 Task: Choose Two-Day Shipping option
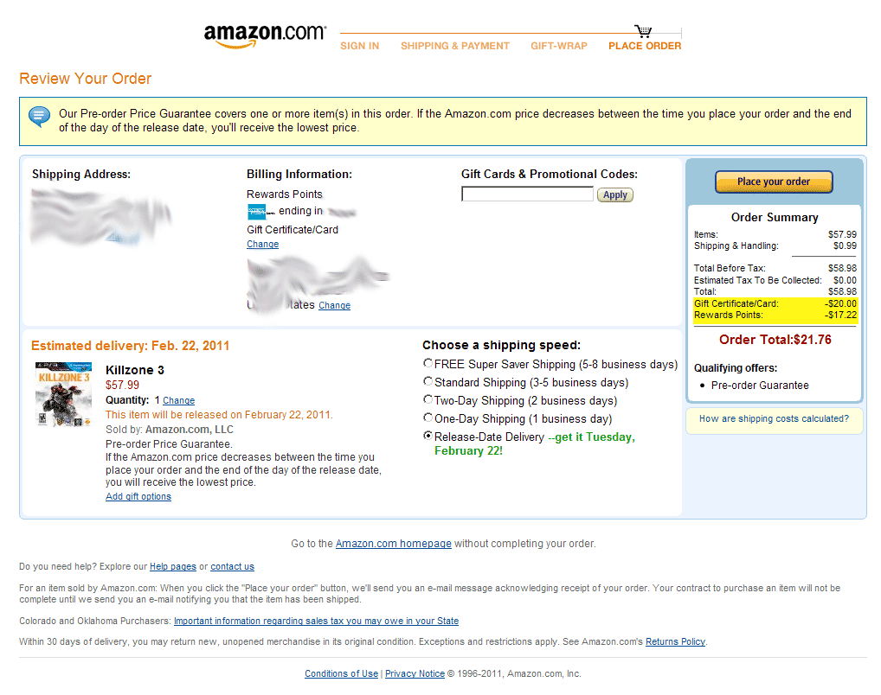(428, 399)
